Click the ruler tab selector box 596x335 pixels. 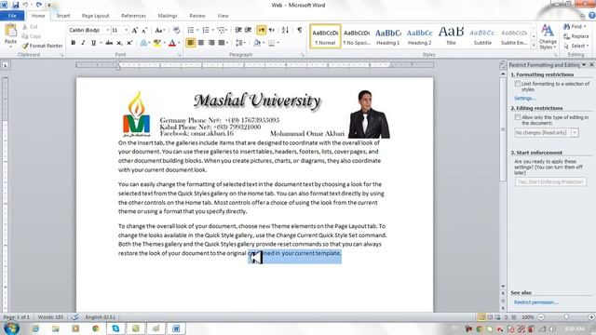(x=6, y=65)
